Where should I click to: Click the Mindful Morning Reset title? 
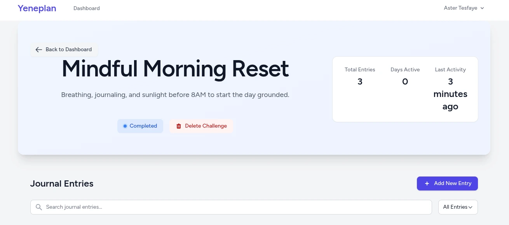175,69
